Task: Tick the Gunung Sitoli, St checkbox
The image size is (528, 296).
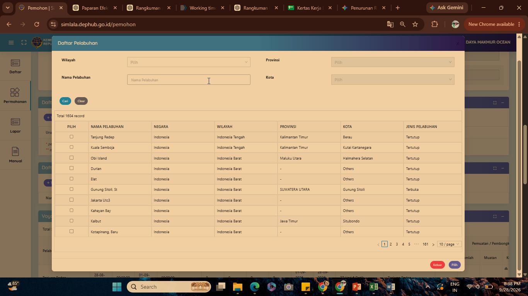Action: click(x=71, y=189)
